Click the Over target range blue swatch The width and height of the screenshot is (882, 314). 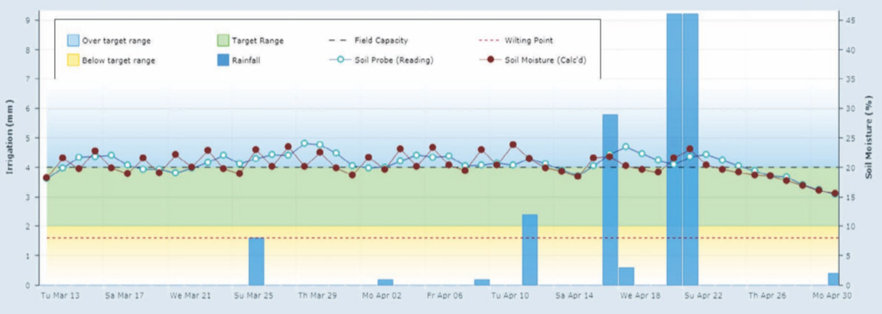tap(73, 41)
